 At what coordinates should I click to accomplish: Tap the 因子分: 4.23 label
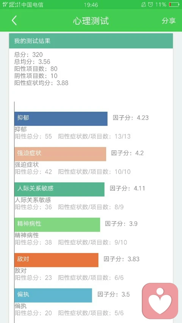pyautogui.click(x=130, y=118)
